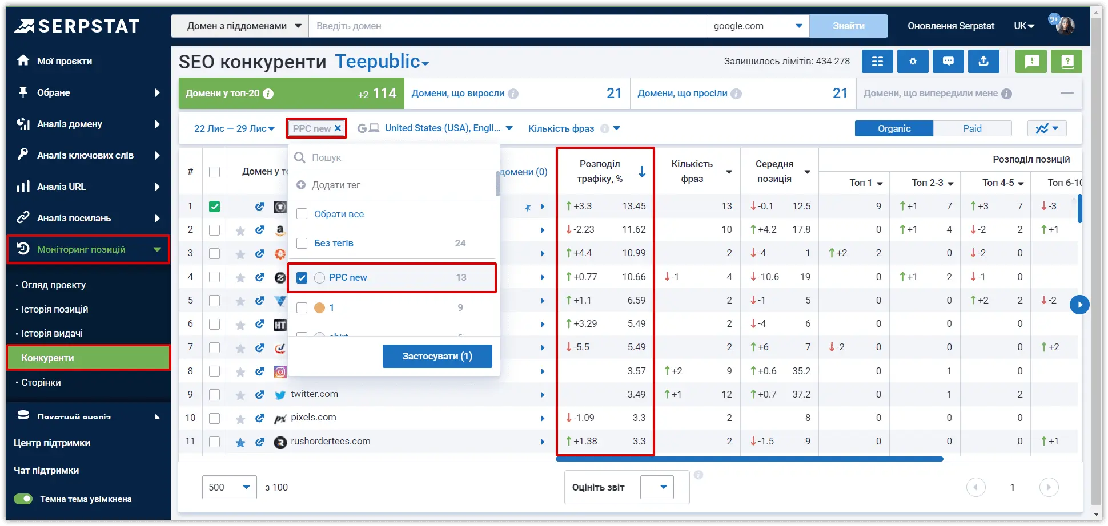Open the Історія позицій sidebar item
This screenshot has width=1108, height=526.
click(54, 309)
